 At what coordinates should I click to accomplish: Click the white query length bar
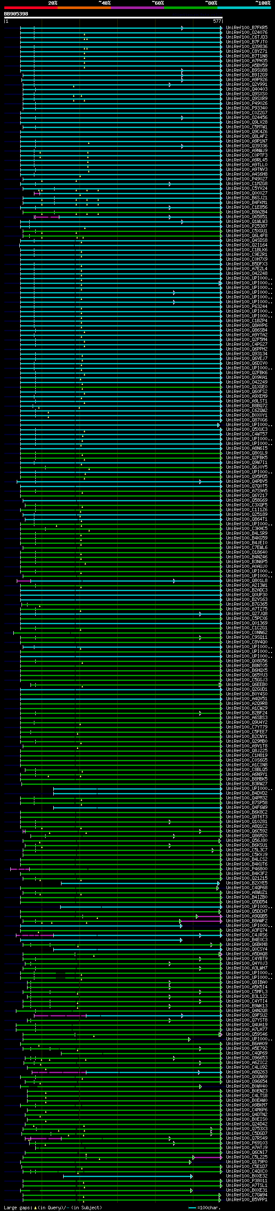click(113, 17)
